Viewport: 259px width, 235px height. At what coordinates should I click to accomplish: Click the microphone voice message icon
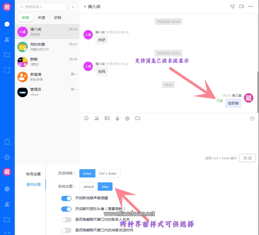[117, 118]
